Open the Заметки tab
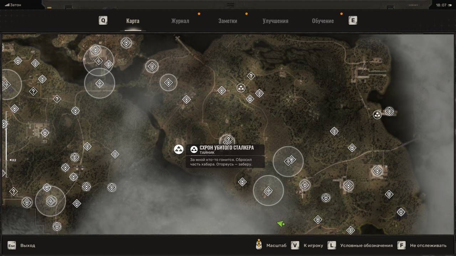This screenshot has height=256, width=456. point(228,21)
